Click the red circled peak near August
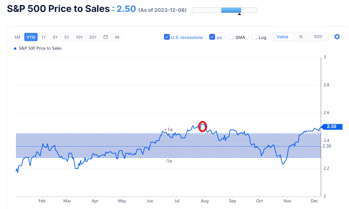 (x=203, y=126)
